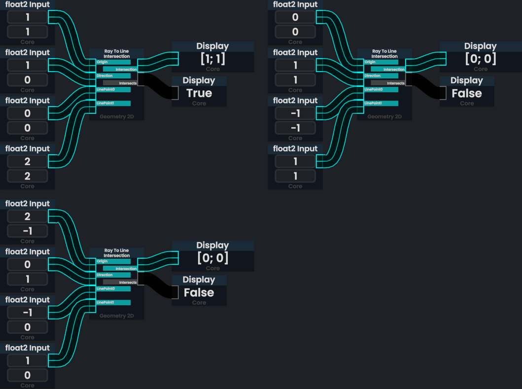This screenshot has height=389, width=522.
Task: Click the 1 field in bottom-left group's last float2 Input
Action: 28,360
